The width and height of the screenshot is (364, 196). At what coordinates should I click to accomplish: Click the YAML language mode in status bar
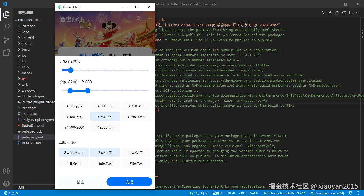tap(254, 193)
